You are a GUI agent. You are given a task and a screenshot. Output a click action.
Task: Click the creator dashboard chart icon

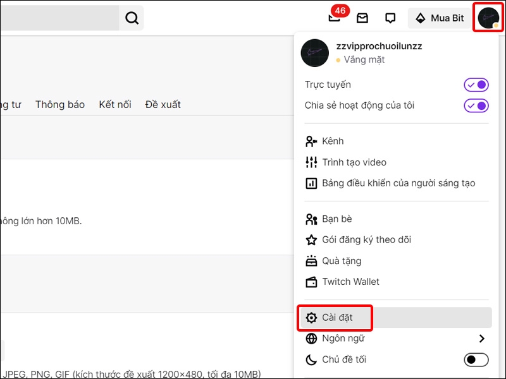tap(311, 183)
